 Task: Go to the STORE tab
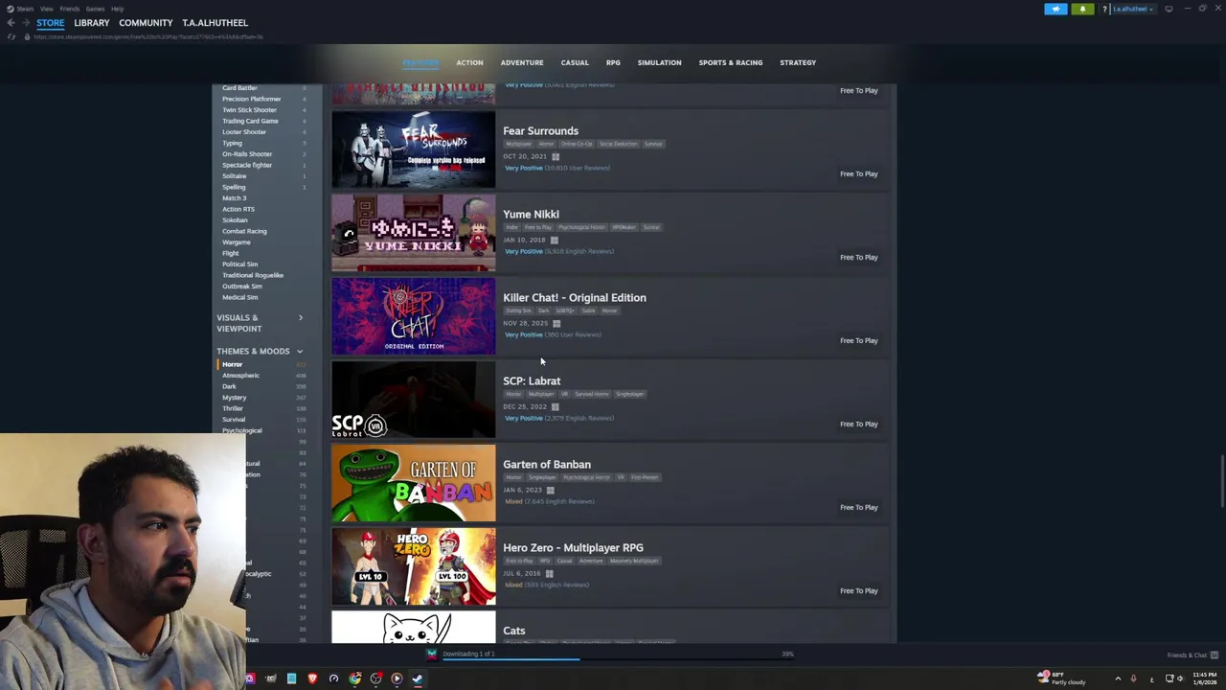[51, 23]
